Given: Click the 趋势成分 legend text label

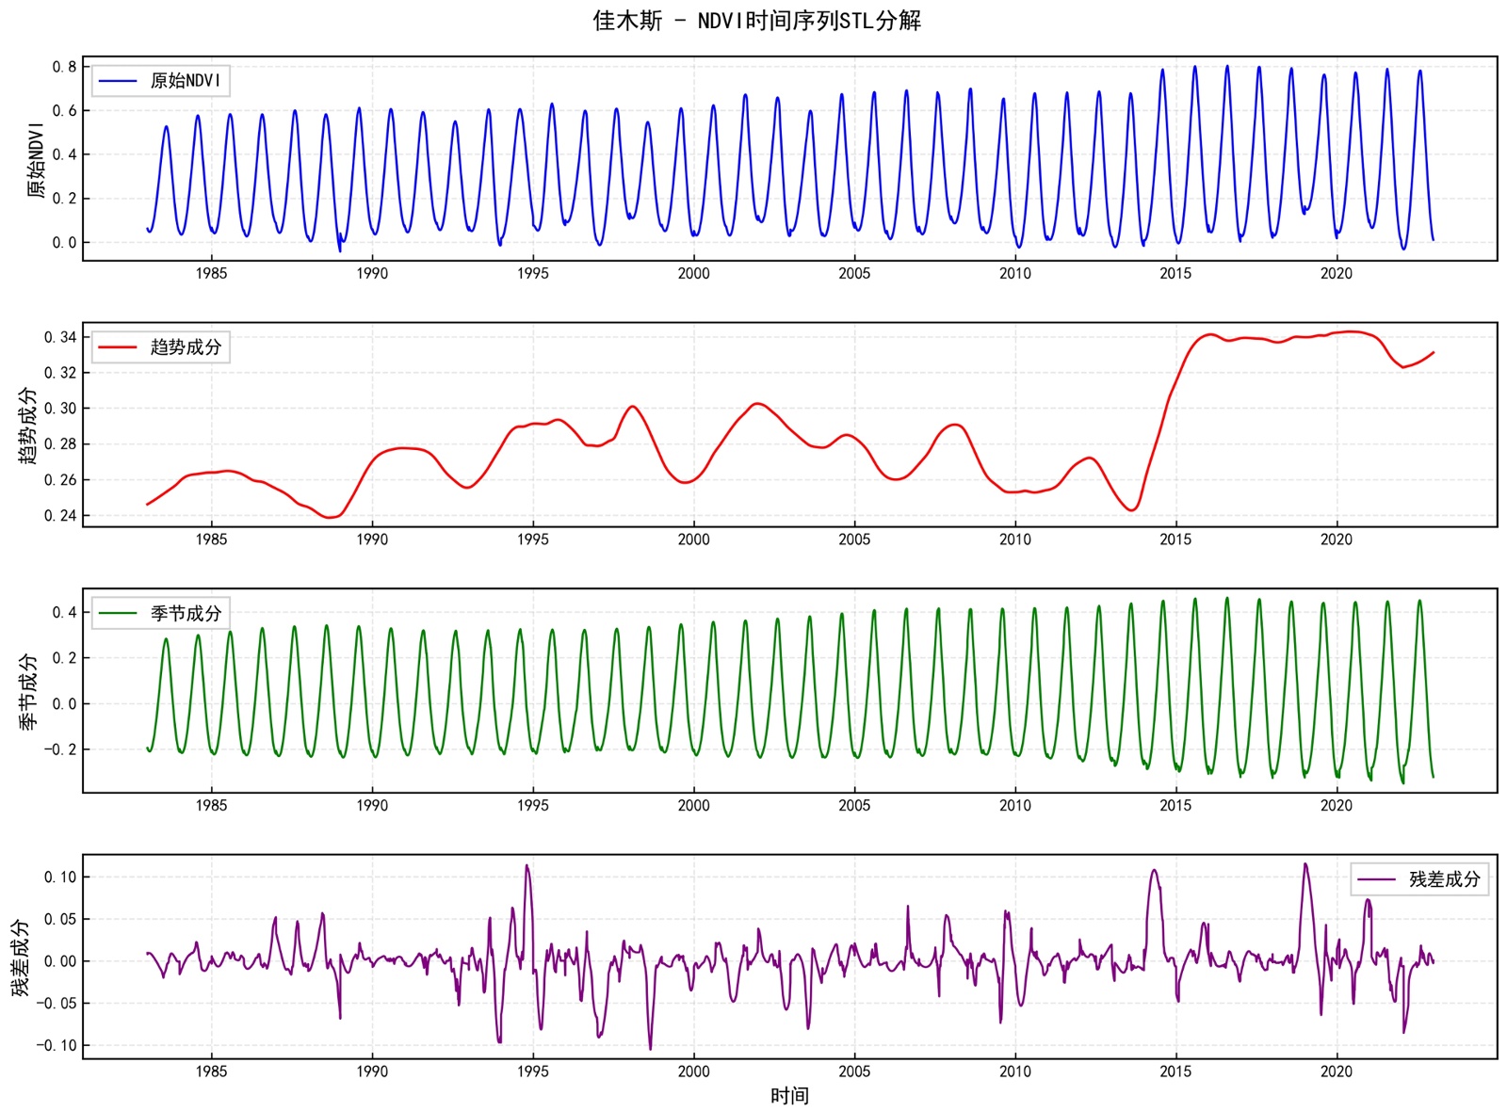Looking at the screenshot, I should click(186, 347).
